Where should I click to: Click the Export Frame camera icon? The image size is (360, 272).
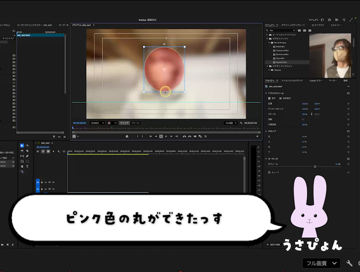point(195,136)
